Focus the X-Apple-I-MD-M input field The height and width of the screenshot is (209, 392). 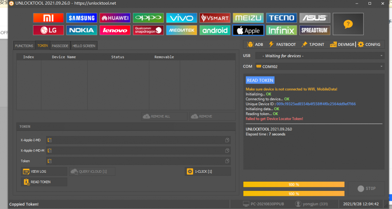[x=138, y=150]
